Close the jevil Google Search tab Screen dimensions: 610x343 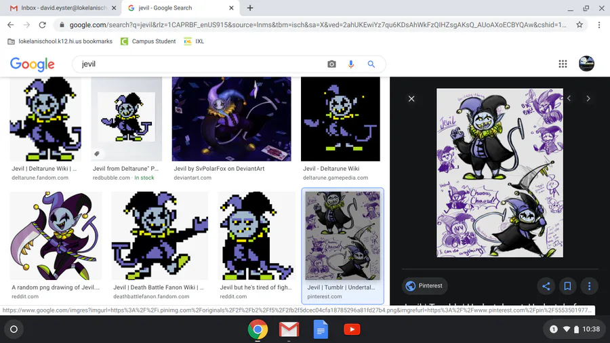[231, 7]
